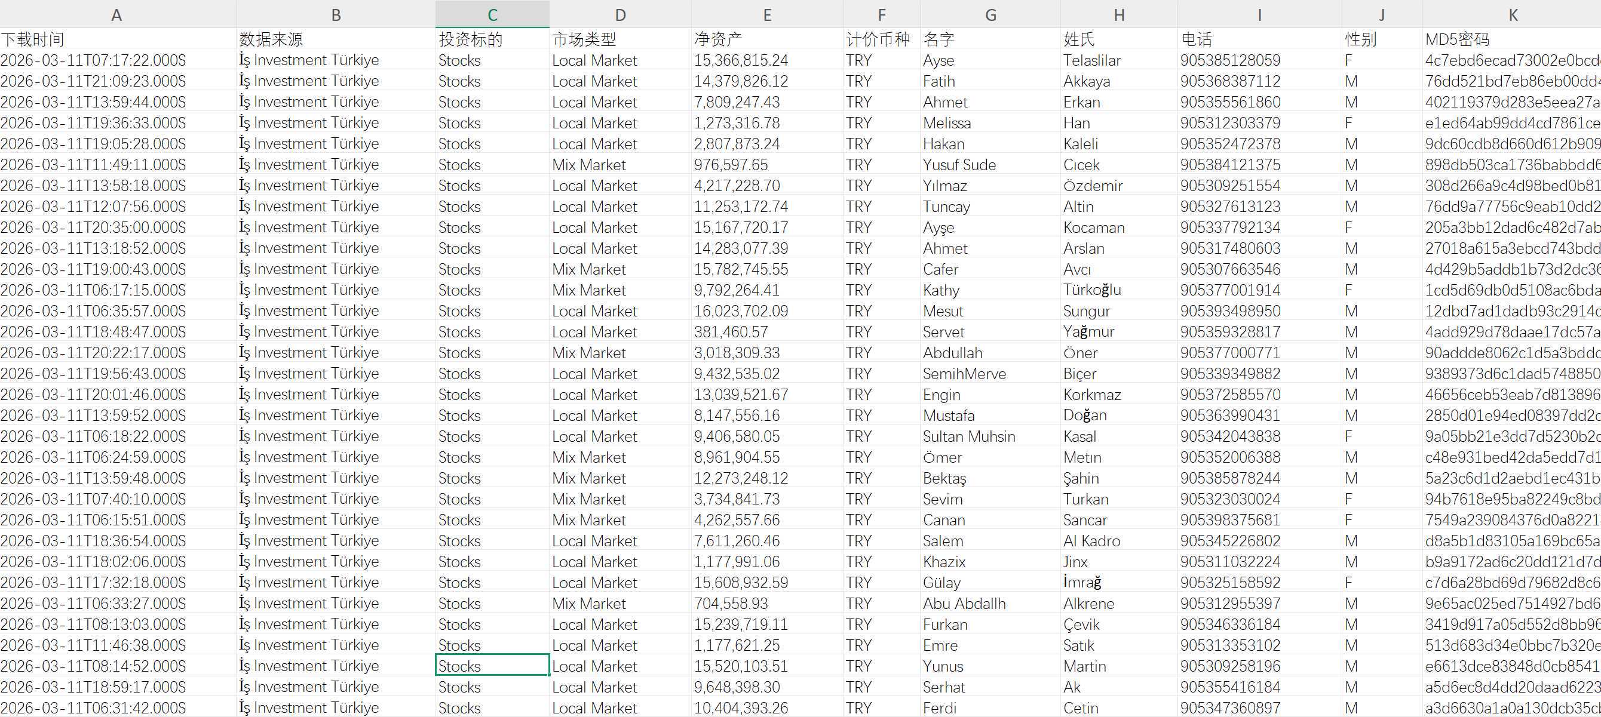Select column C header

pyautogui.click(x=492, y=14)
